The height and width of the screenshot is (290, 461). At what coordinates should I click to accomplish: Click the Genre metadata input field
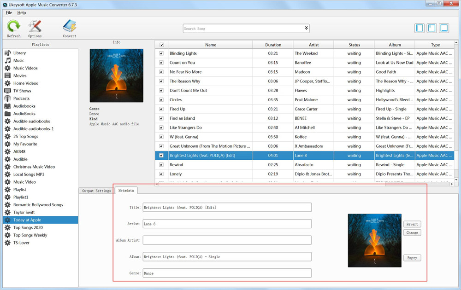pos(227,273)
